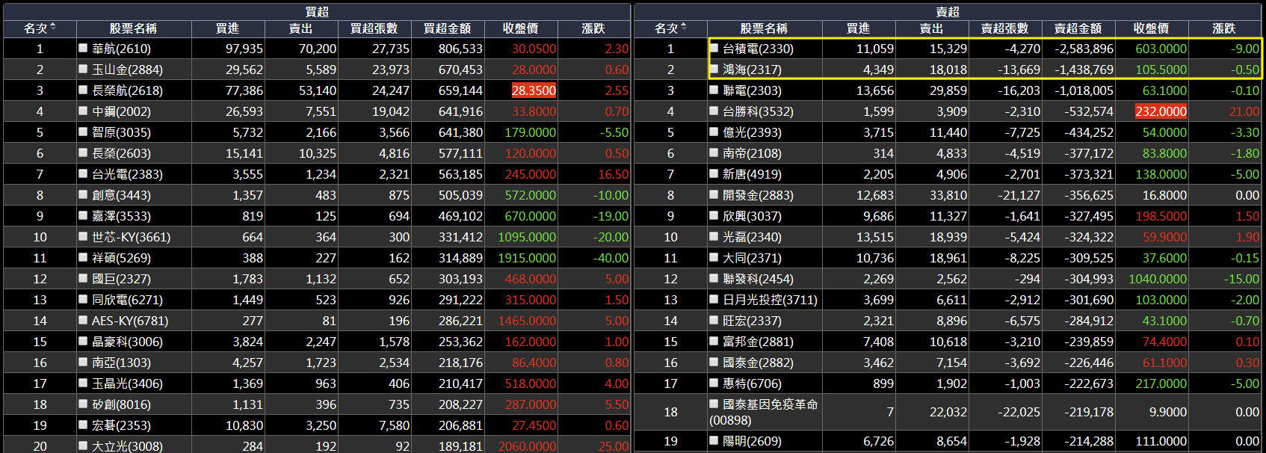Image resolution: width=1266 pixels, height=453 pixels.
Task: Select the 惠特(6706) checkbox
Action: click(x=714, y=383)
